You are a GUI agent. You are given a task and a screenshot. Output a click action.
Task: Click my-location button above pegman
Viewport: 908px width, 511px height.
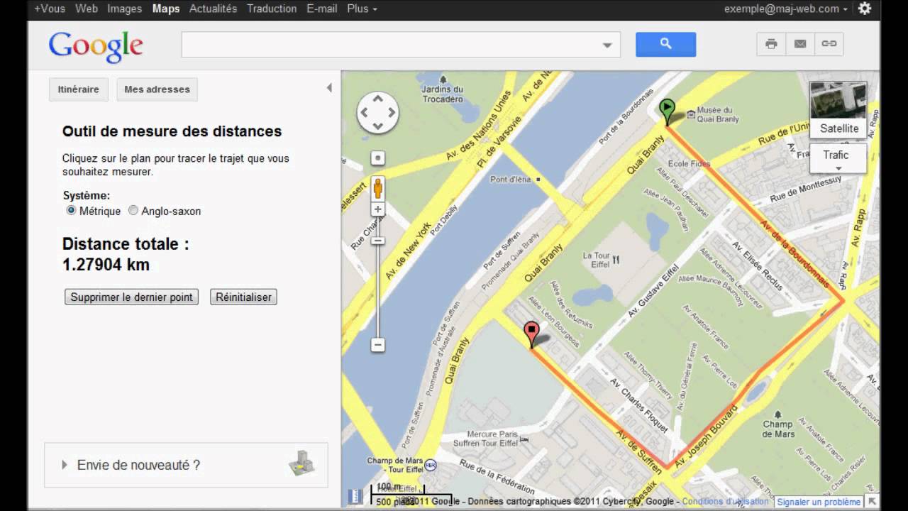click(x=378, y=158)
